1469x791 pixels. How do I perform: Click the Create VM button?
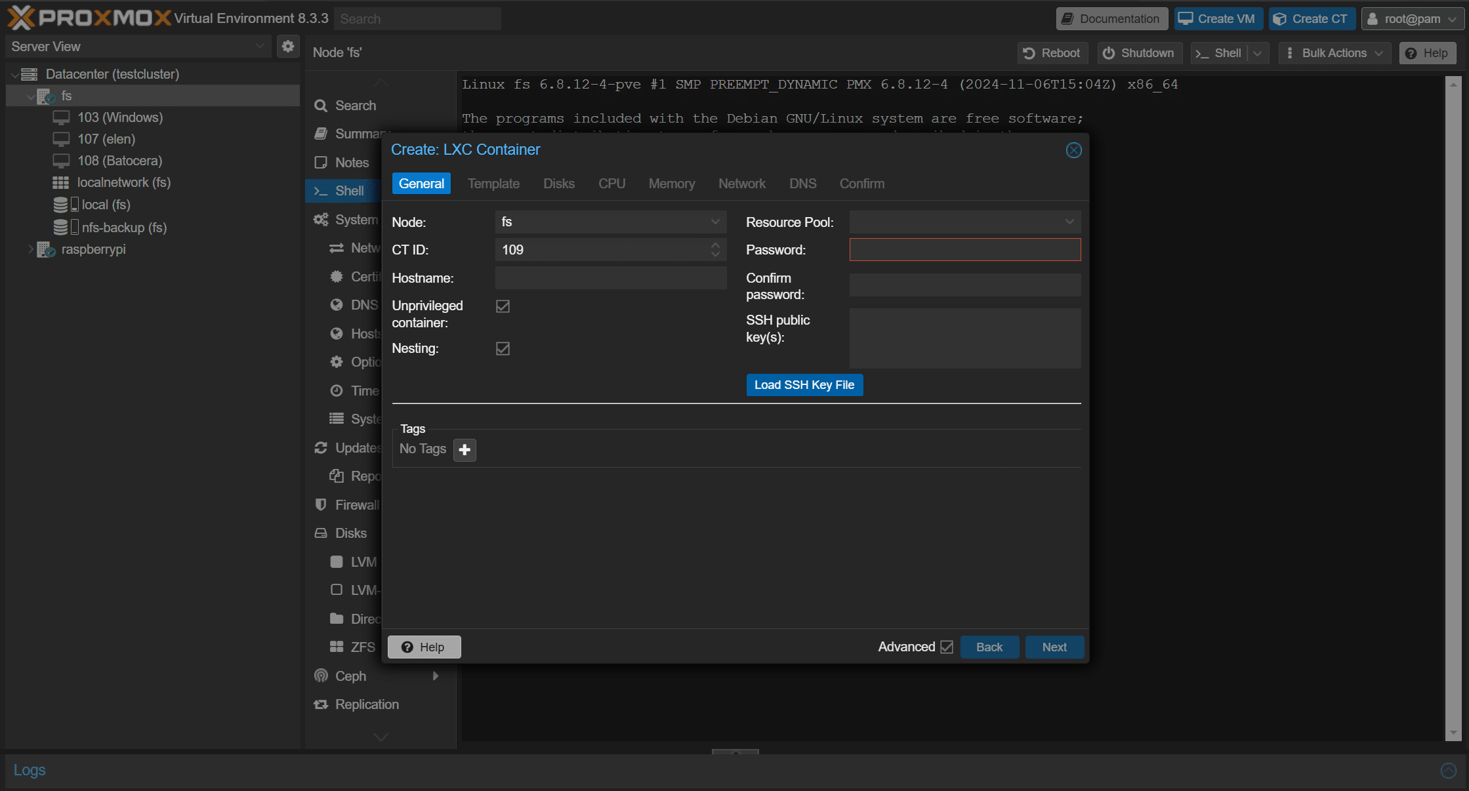1218,19
